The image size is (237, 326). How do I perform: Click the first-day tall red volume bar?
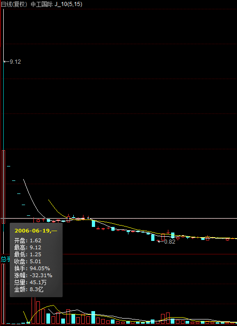(3, 293)
